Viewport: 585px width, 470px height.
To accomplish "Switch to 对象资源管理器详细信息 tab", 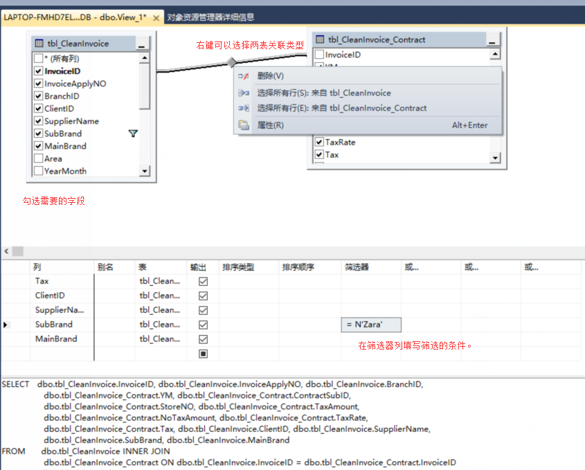I will 210,17.
